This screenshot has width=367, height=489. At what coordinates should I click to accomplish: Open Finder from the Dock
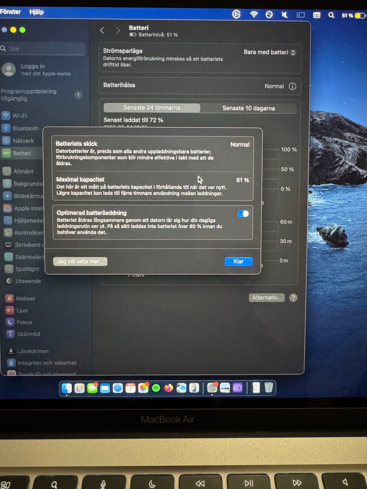pos(67,388)
